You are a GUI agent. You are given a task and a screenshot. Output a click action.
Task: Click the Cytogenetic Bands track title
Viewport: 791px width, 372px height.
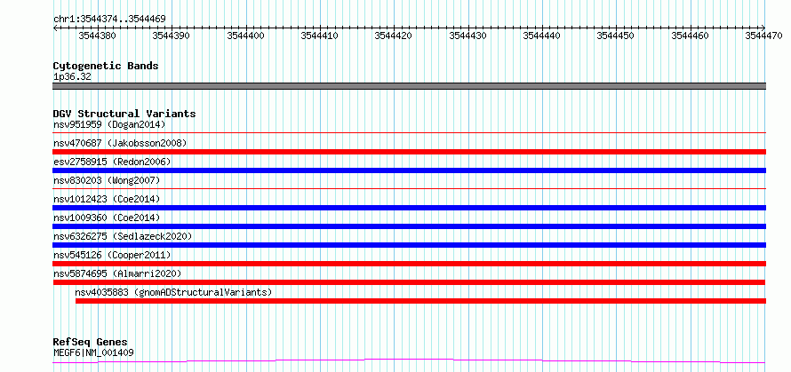(106, 66)
